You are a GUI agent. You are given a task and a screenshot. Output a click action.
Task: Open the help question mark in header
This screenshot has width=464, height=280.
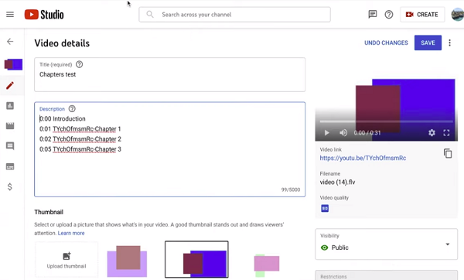click(x=389, y=15)
